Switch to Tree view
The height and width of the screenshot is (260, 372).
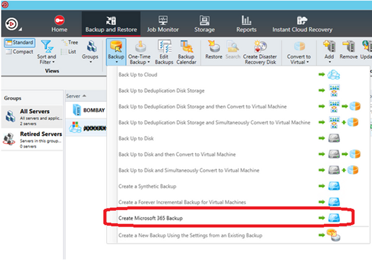[70, 43]
